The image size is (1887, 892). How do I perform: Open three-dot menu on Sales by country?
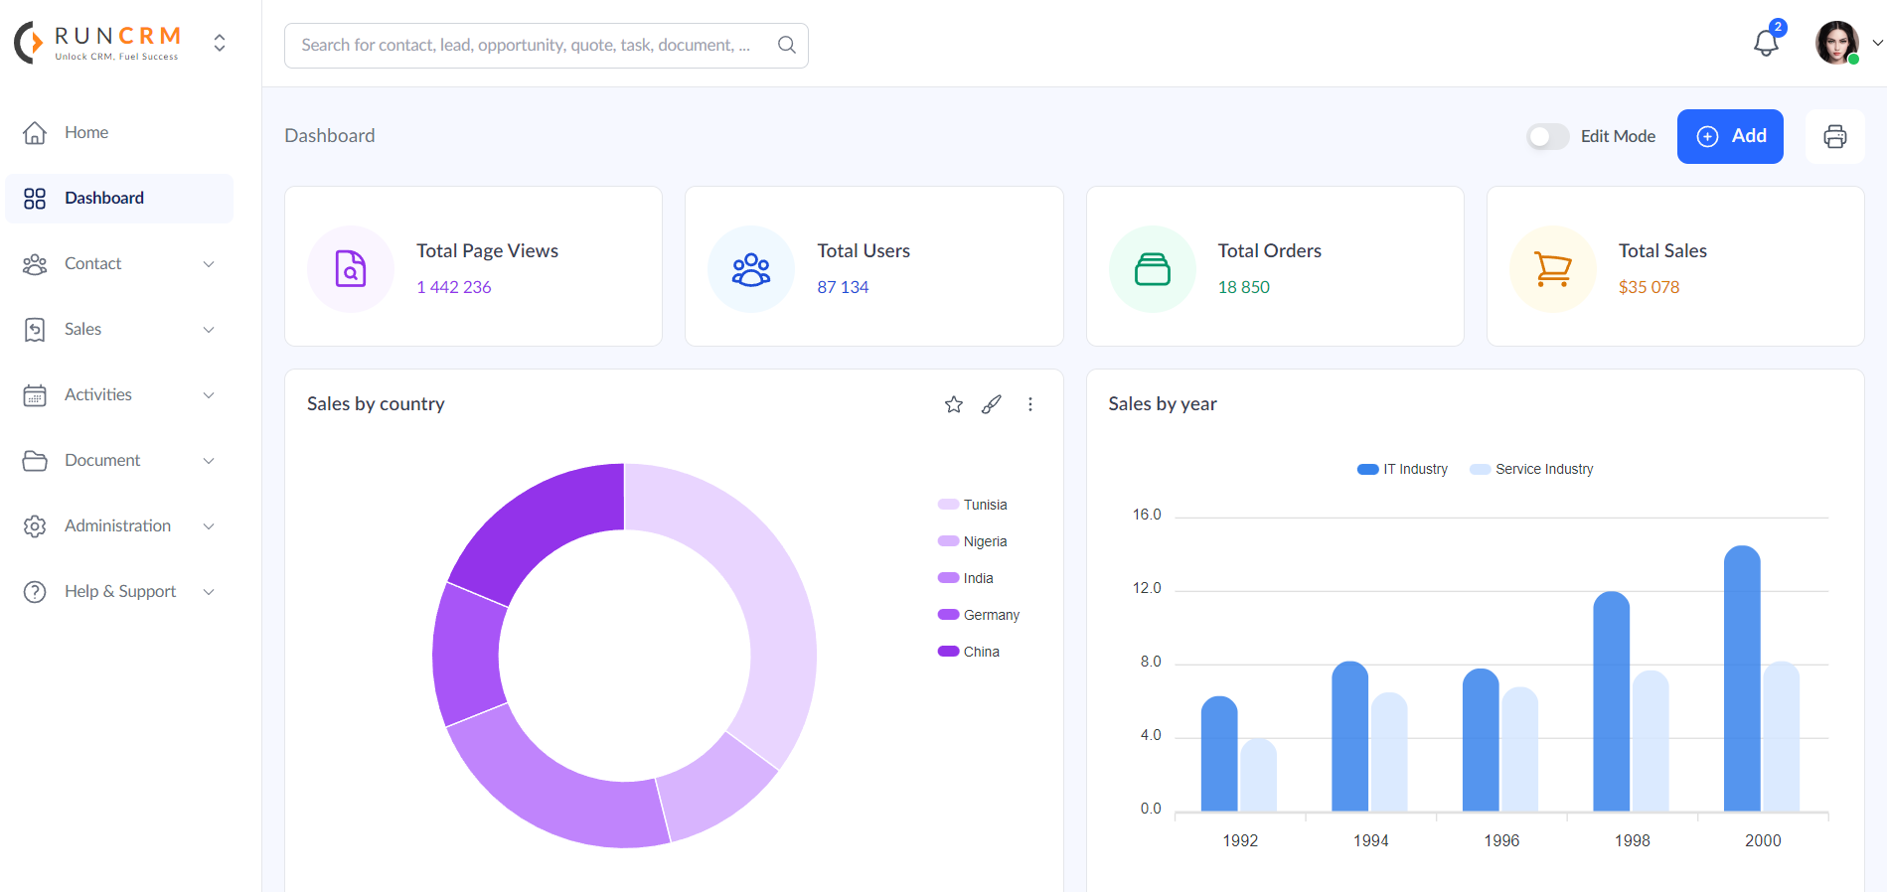[x=1029, y=404]
